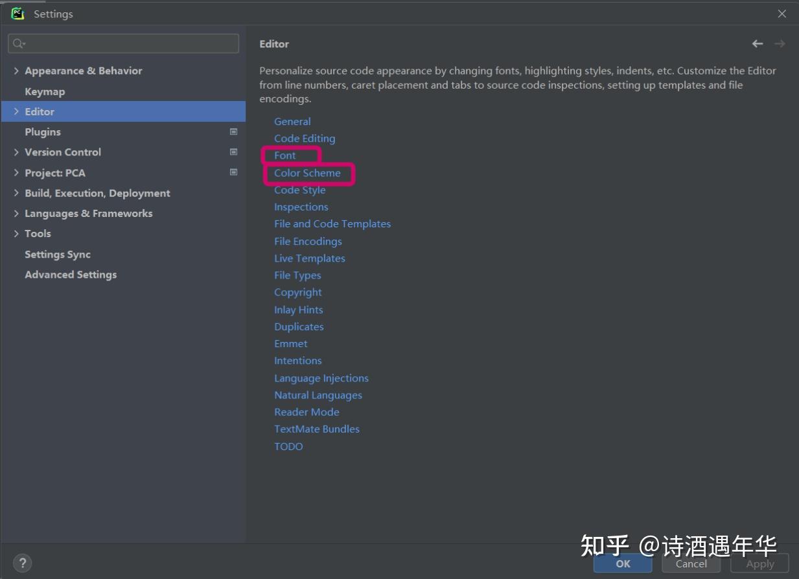Expand the Tools chevron
799x579 pixels.
[16, 234]
